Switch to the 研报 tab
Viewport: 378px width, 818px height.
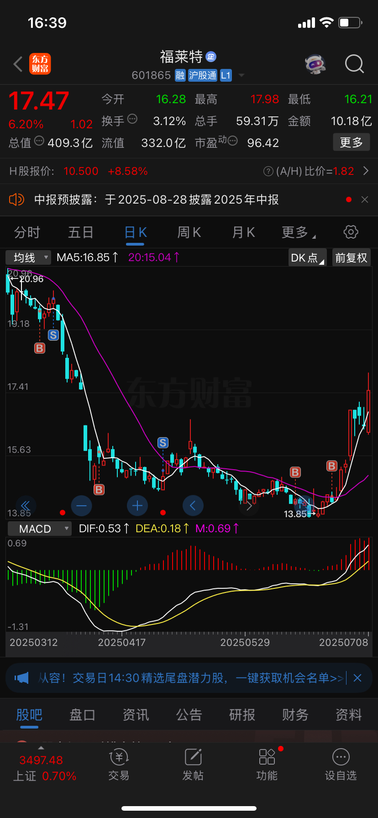pyautogui.click(x=242, y=715)
